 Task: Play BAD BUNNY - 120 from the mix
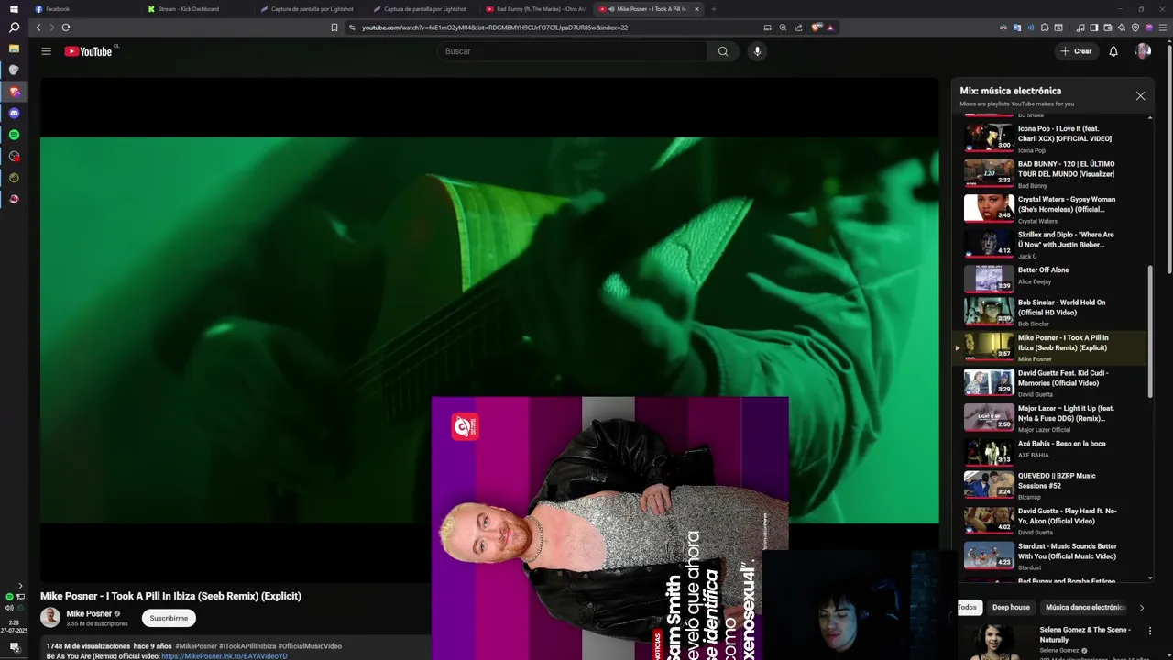(1048, 172)
